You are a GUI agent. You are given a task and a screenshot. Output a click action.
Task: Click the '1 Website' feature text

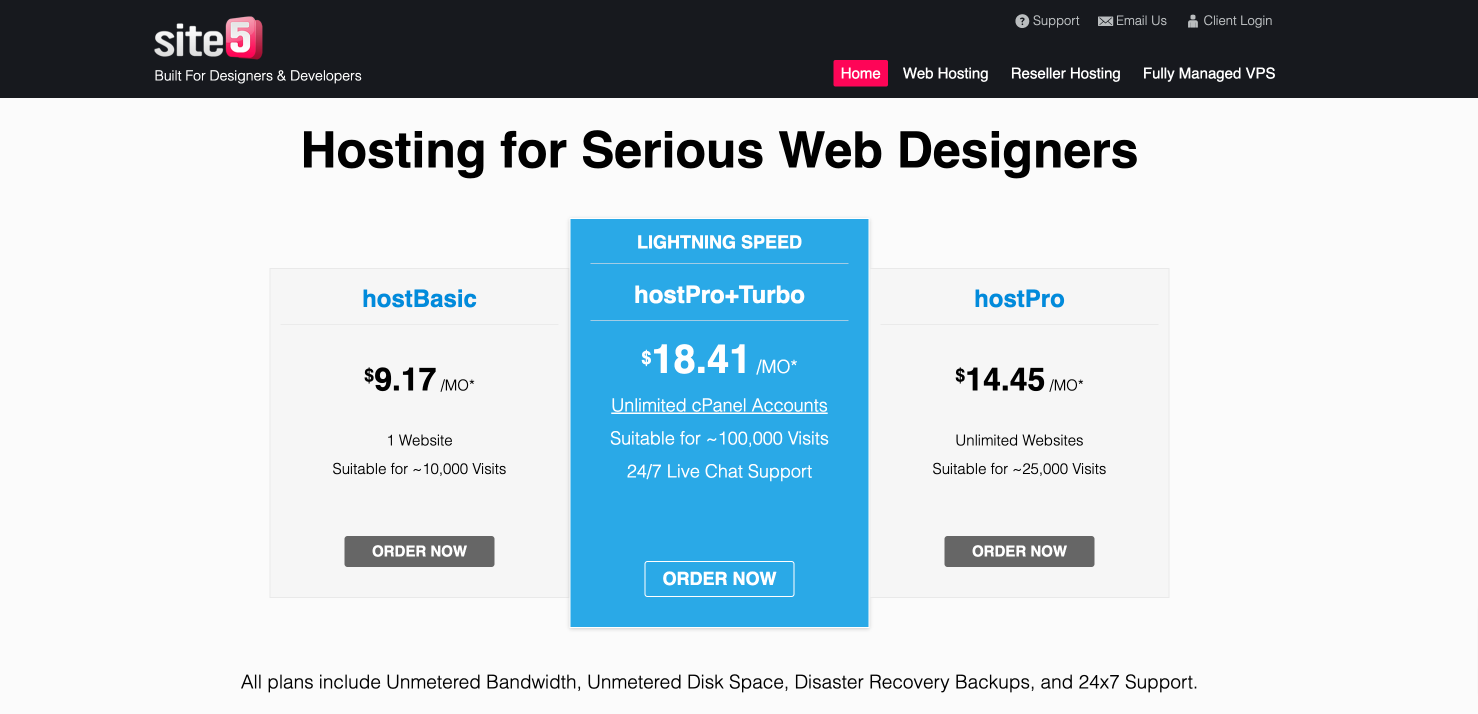coord(419,440)
